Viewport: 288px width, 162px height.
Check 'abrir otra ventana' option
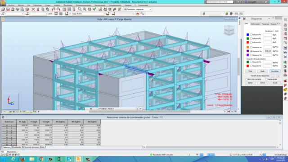(246, 79)
